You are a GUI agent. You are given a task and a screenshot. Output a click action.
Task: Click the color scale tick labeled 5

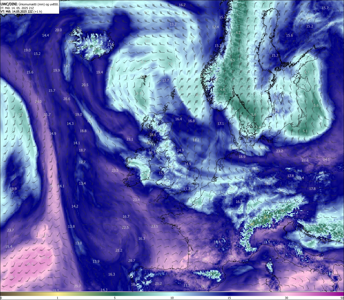(x=115, y=298)
